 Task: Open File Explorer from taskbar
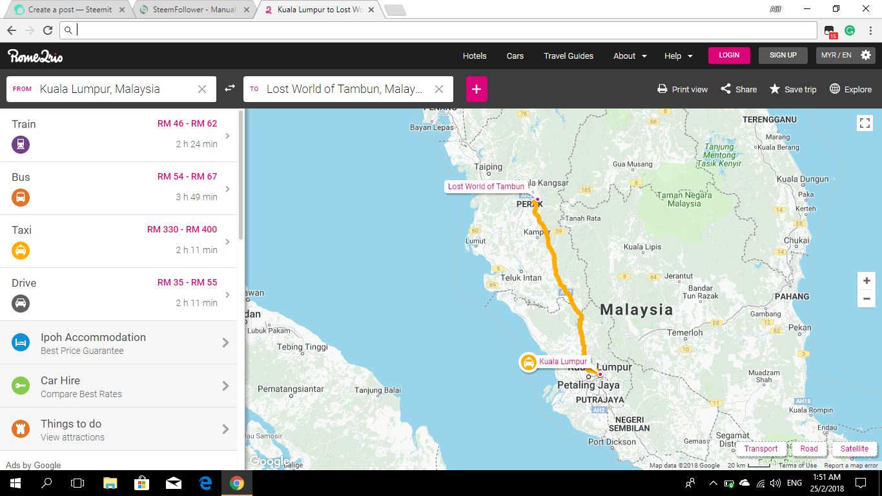pos(110,483)
